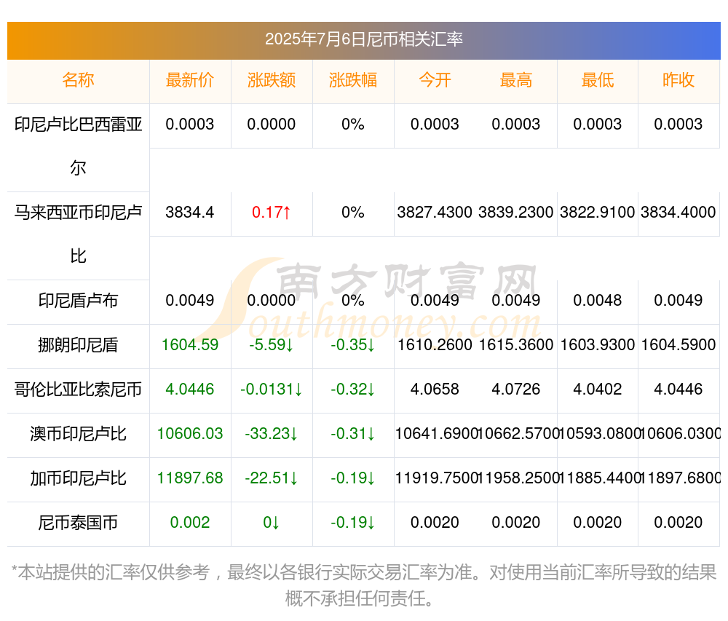Click the high value 1615.3600
Image resolution: width=728 pixels, height=621 pixels.
pyautogui.click(x=516, y=345)
